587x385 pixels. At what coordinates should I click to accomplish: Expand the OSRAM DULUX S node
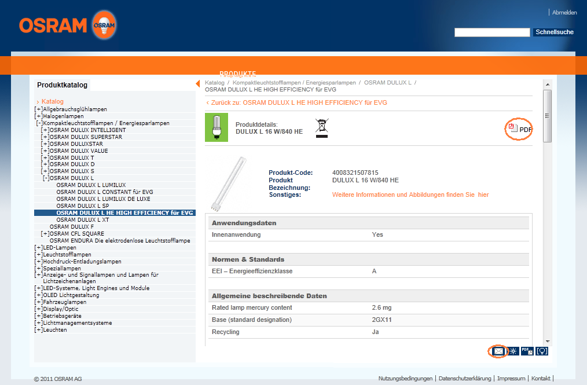[45, 171]
